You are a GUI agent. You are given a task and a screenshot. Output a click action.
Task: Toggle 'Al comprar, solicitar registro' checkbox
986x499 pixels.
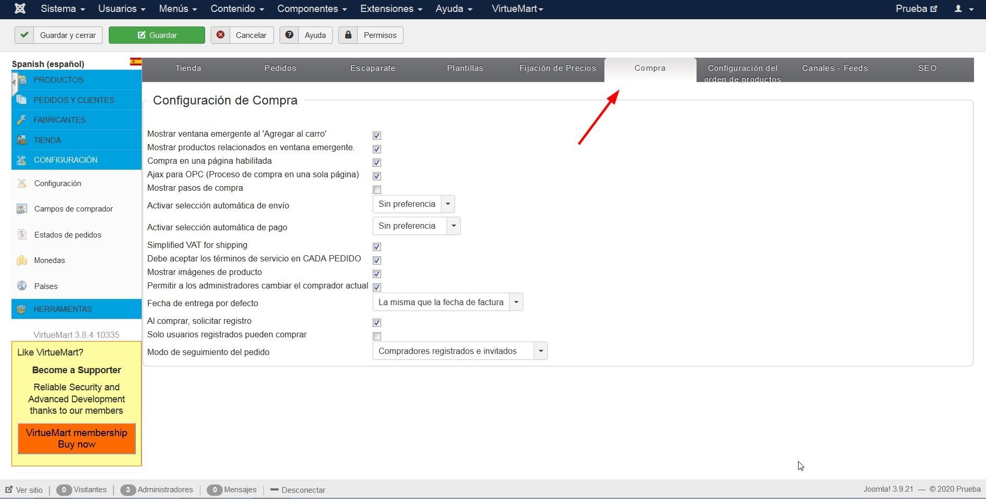tap(377, 323)
